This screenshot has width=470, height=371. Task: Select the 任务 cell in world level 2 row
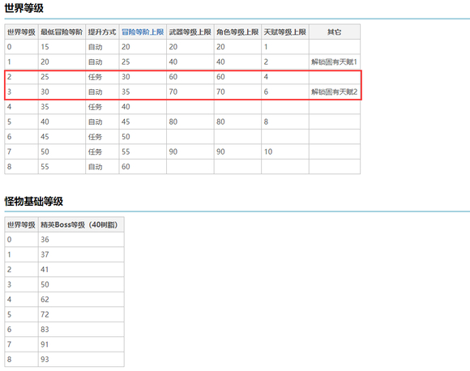tap(102, 77)
